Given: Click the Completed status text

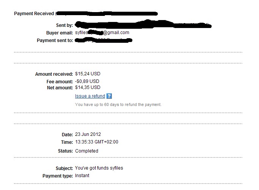Looking at the screenshot, I should [x=86, y=151].
